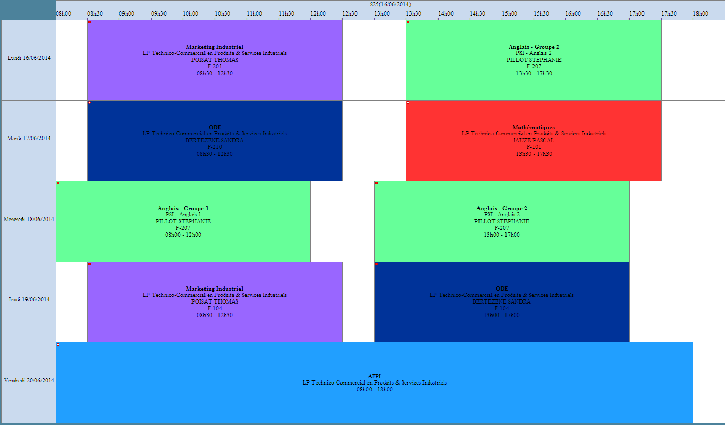Click red corner icon on Friday AFPI block

pos(58,345)
